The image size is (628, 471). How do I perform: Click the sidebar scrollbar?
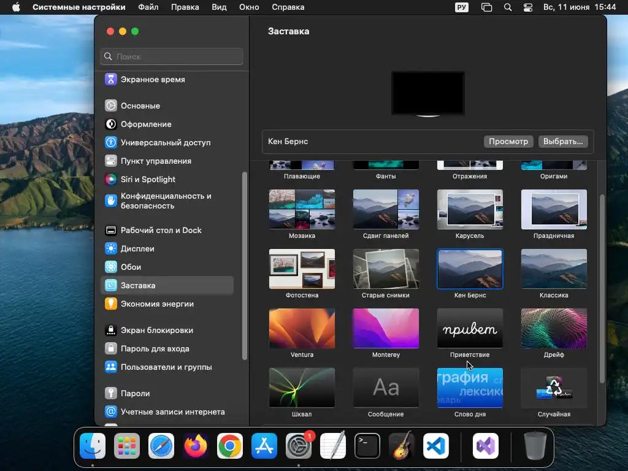244,266
